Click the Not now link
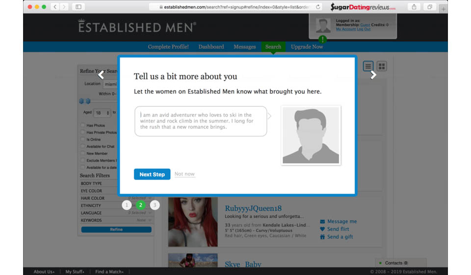Image resolution: width=471 pixels, height=275 pixels. tap(184, 174)
